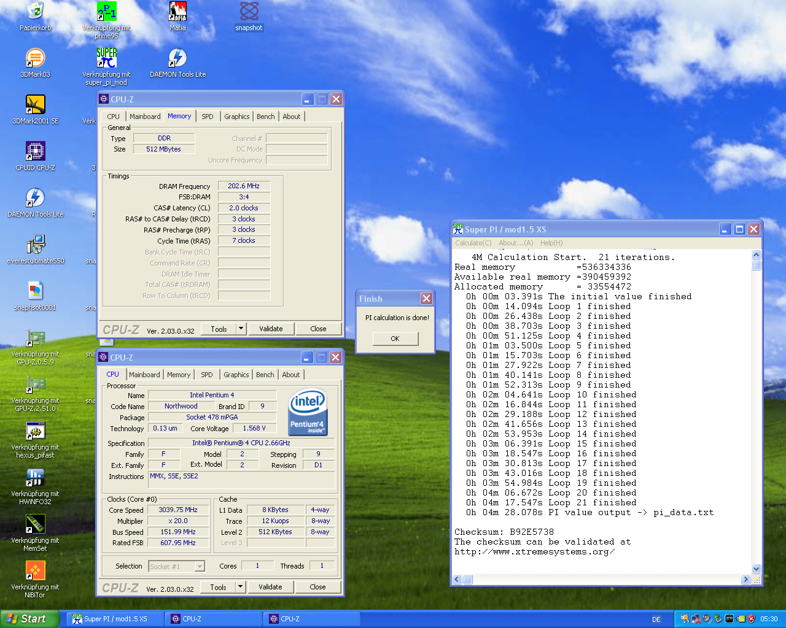786x628 pixels.
Task: Expand the Tools dropdown arrow in CPU window
Action: (x=241, y=587)
